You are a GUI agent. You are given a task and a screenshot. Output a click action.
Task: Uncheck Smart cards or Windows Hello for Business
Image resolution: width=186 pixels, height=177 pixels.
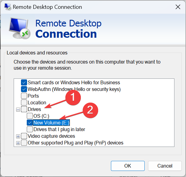coord(24,82)
